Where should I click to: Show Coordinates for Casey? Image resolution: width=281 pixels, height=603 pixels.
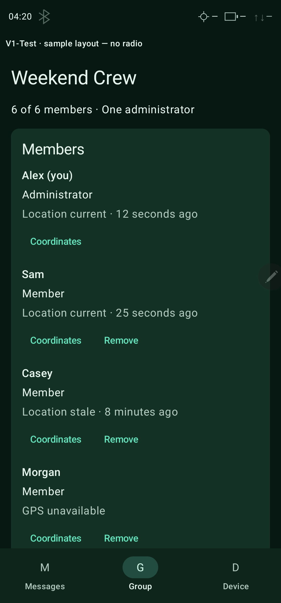click(x=56, y=439)
